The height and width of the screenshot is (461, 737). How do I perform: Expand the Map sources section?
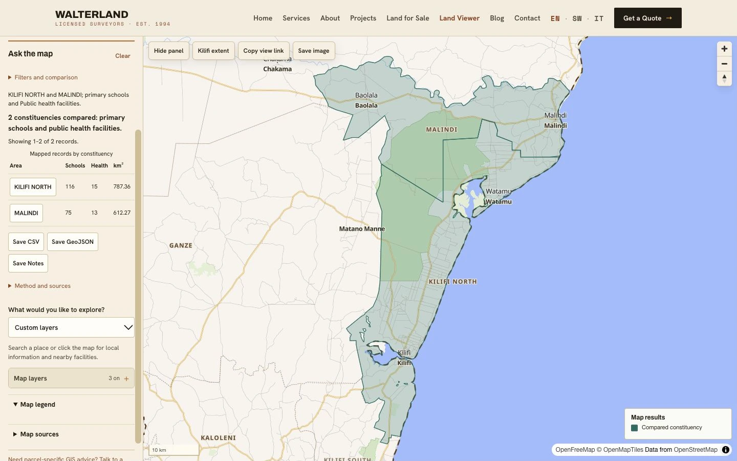[x=36, y=434]
